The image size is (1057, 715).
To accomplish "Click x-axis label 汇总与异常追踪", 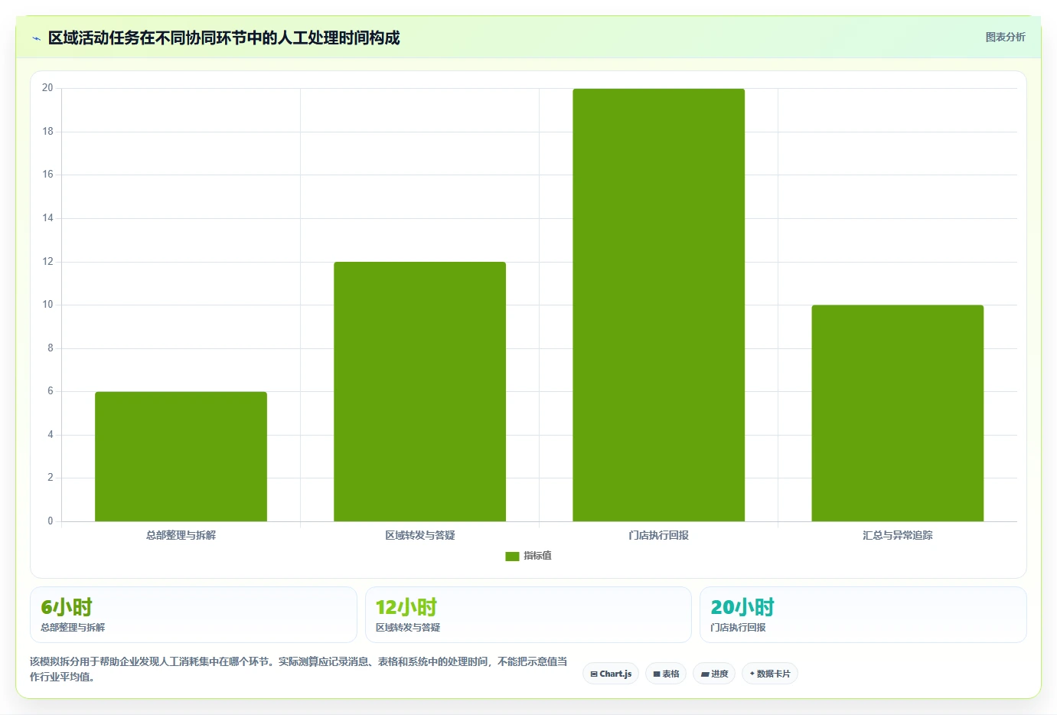I will pos(897,535).
